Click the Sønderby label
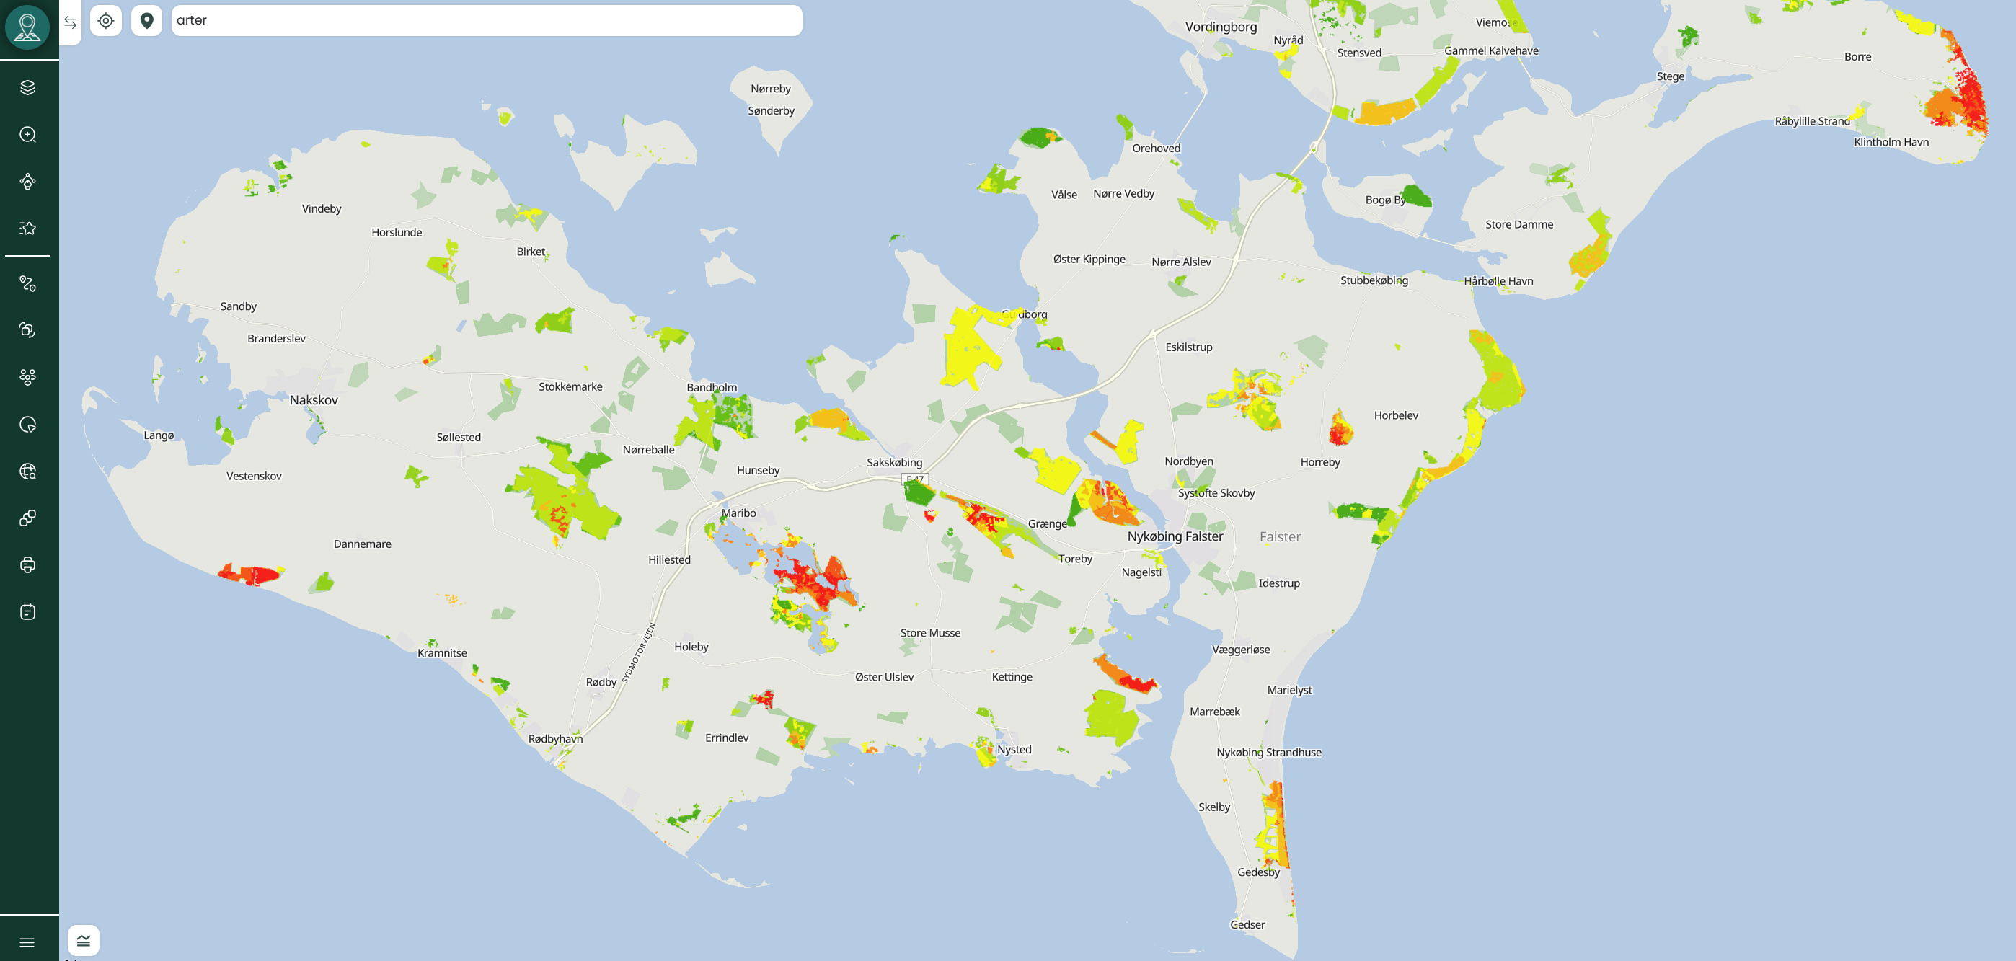The width and height of the screenshot is (2016, 961). click(771, 110)
